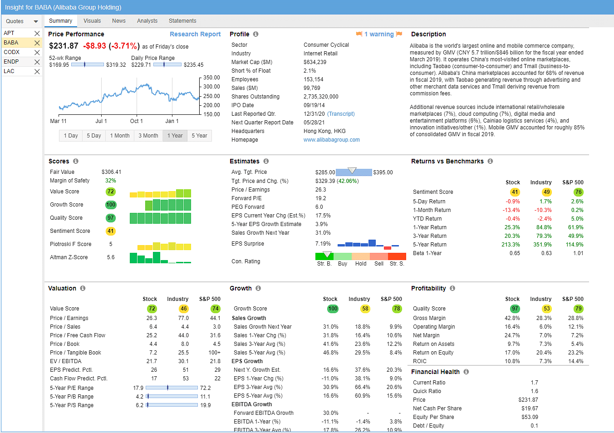Click the 52-wk Range slider bar
Viewport: 614px width, 433px height.
click(x=88, y=64)
